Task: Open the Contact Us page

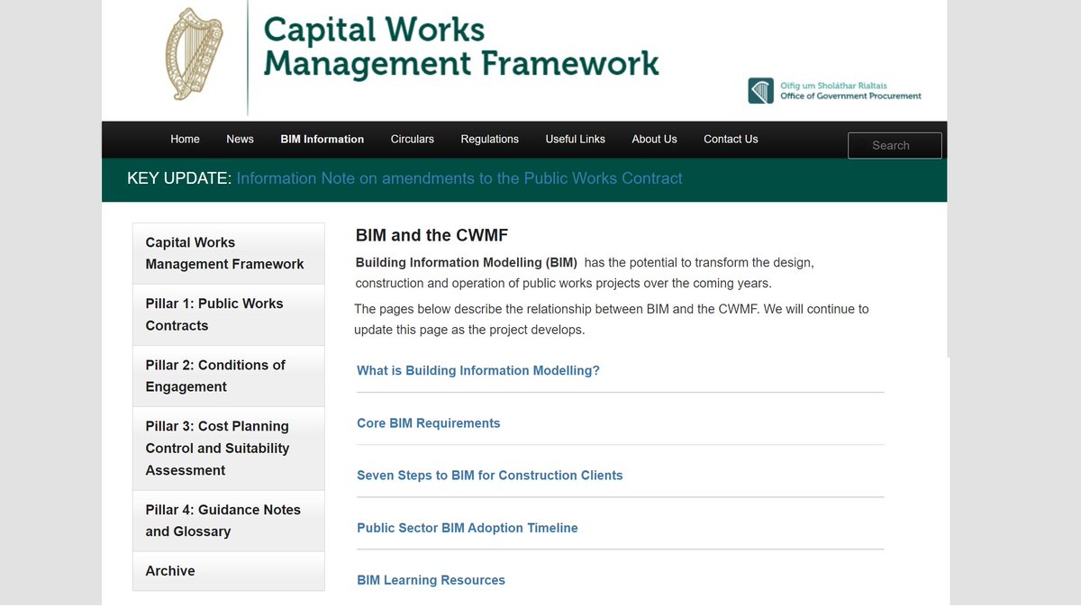Action: click(x=731, y=139)
